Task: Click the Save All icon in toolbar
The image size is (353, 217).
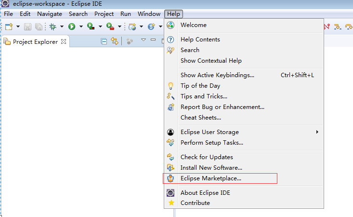Action: pos(39,27)
